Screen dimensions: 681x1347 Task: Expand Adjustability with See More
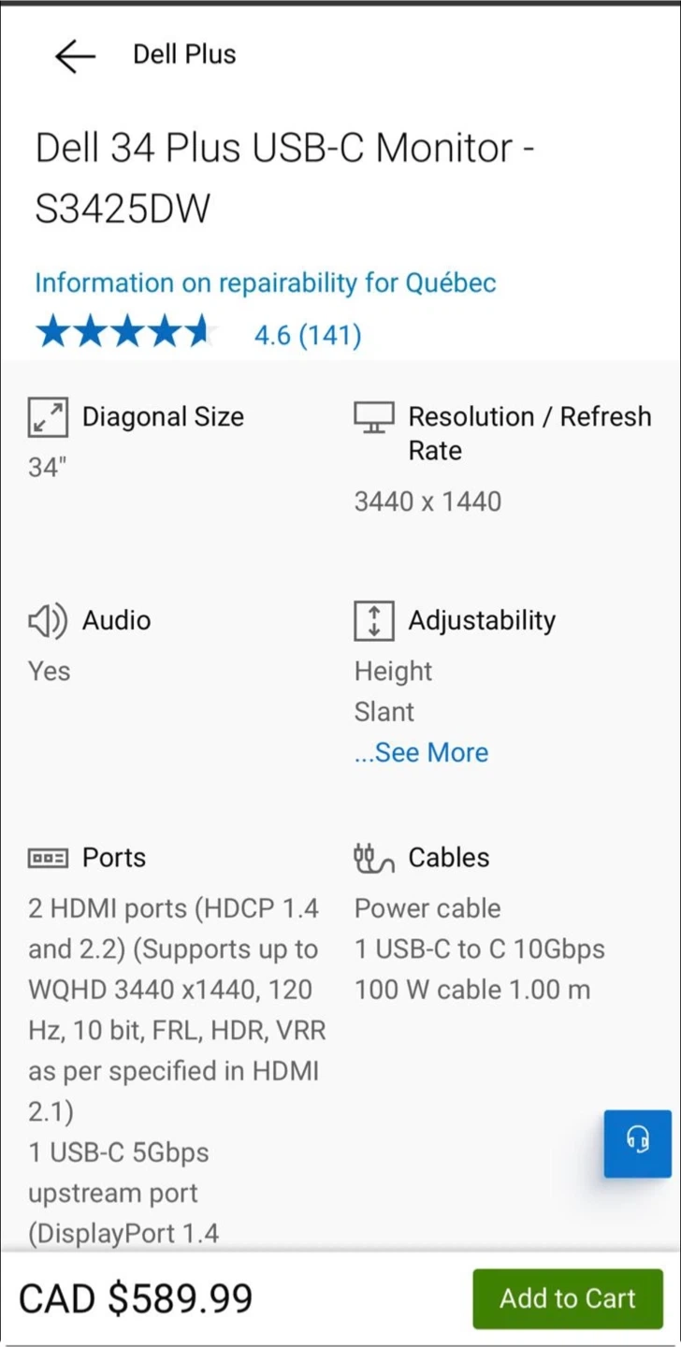tap(421, 753)
